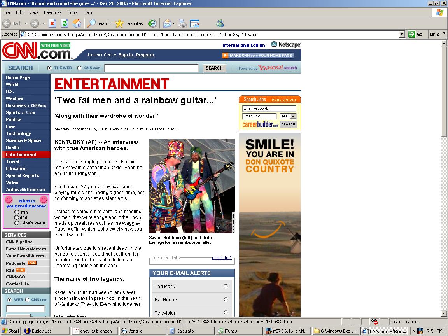Open the Mail toolbar icon
The width and height of the screenshot is (448, 336).
(167, 23)
